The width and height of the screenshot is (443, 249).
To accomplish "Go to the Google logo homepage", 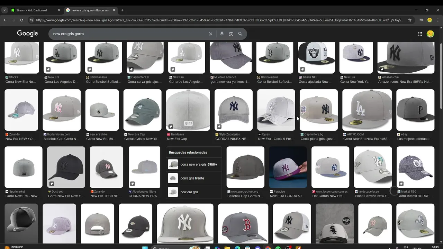I will pos(27,34).
